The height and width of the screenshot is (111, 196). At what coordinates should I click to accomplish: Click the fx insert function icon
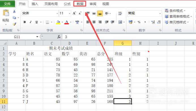tap(59, 37)
